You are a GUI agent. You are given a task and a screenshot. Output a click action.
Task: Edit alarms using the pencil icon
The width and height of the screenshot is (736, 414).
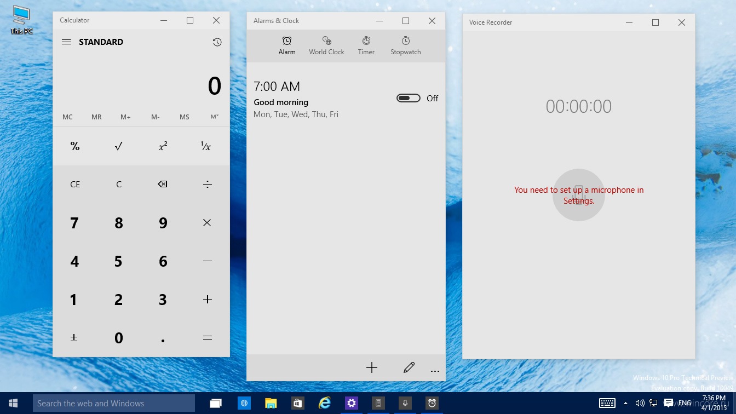pyautogui.click(x=409, y=368)
